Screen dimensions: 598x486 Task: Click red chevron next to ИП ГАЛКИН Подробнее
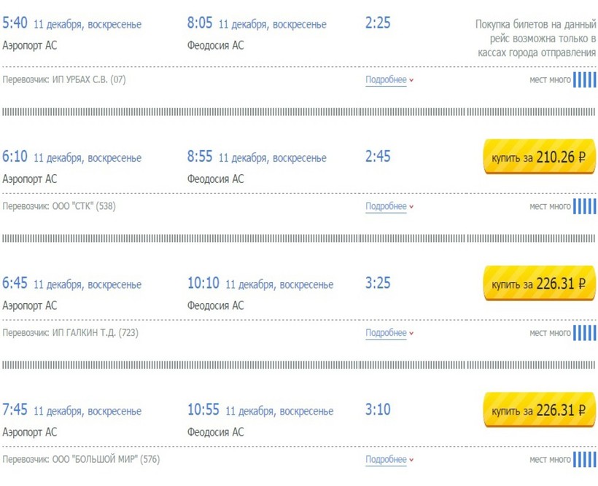coord(411,334)
